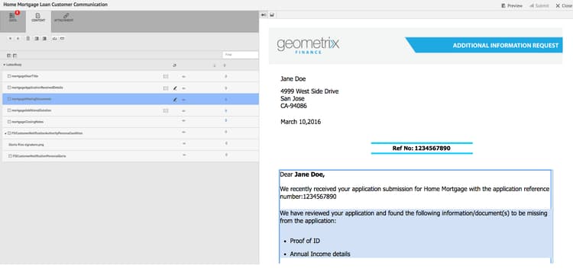Click the trash delete icon in content toolbar
Viewport: 573px width, 278px height.
(x=28, y=38)
